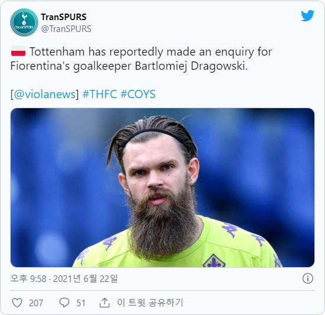Like the tweet with heart icon
The width and height of the screenshot is (325, 315).
coord(17,303)
